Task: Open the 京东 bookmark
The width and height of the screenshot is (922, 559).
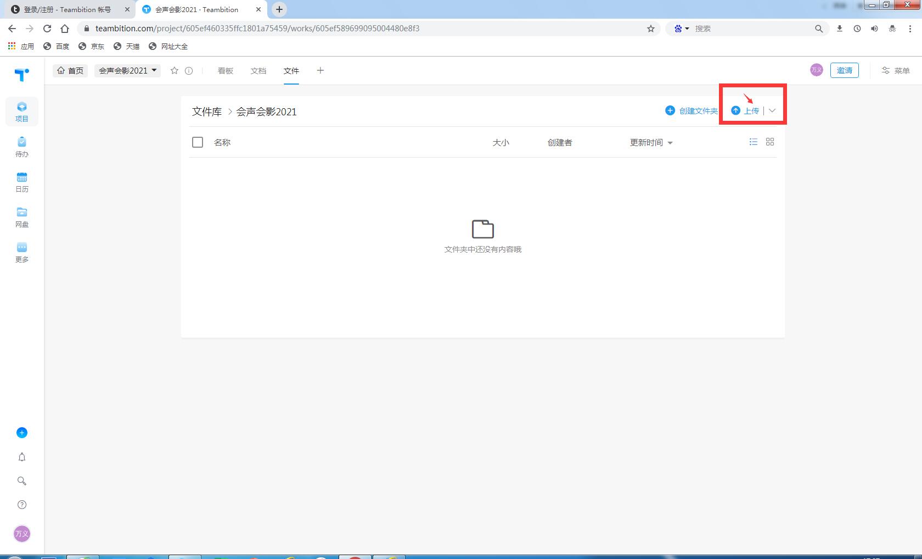Action: (x=91, y=46)
